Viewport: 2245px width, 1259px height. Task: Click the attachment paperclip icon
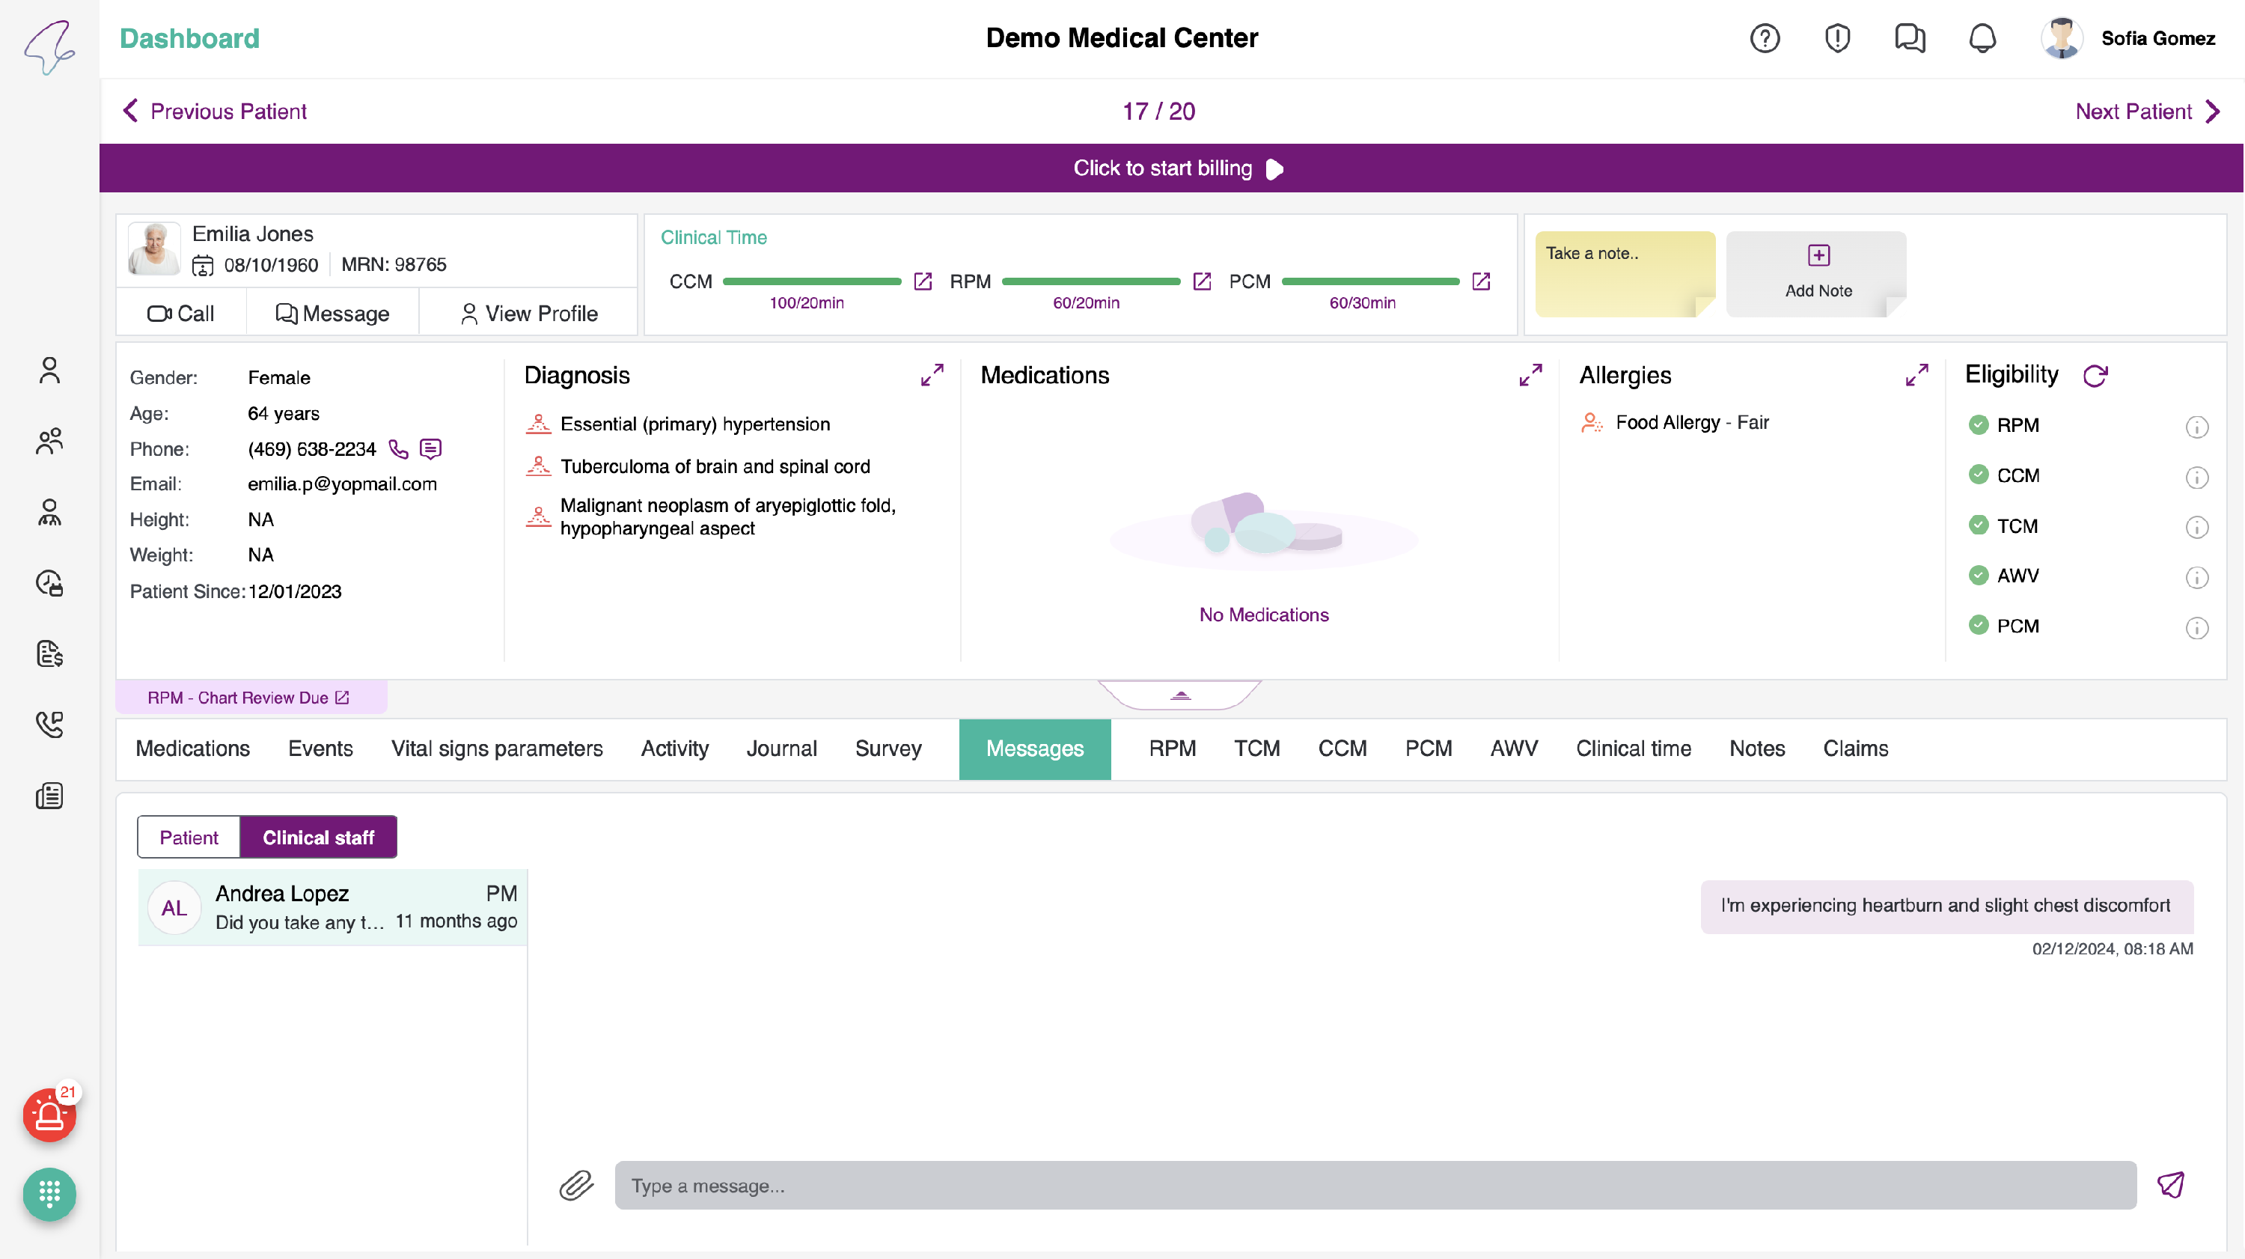[x=576, y=1185]
